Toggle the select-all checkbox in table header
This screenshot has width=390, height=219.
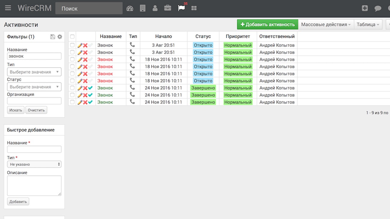[x=72, y=37]
